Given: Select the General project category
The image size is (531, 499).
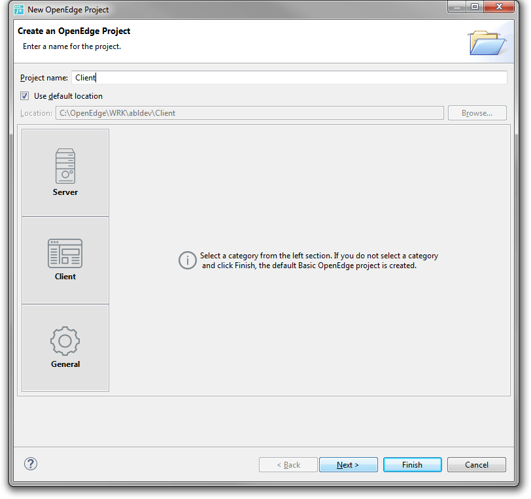Looking at the screenshot, I should [x=65, y=348].
